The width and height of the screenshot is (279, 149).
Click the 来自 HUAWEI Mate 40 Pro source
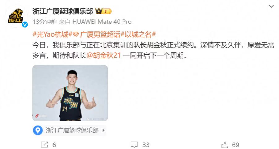(95, 22)
